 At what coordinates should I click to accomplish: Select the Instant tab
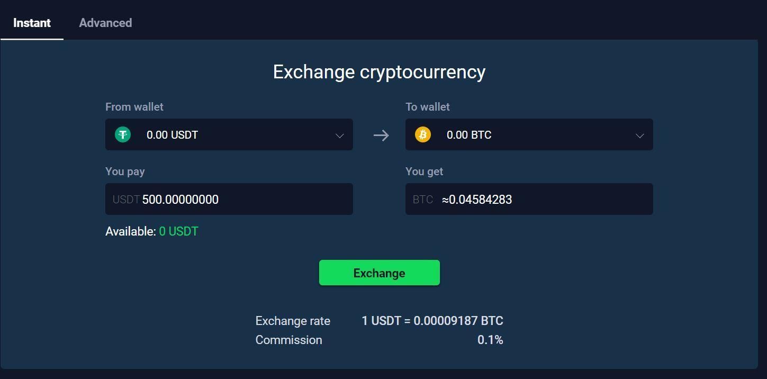[x=32, y=23]
